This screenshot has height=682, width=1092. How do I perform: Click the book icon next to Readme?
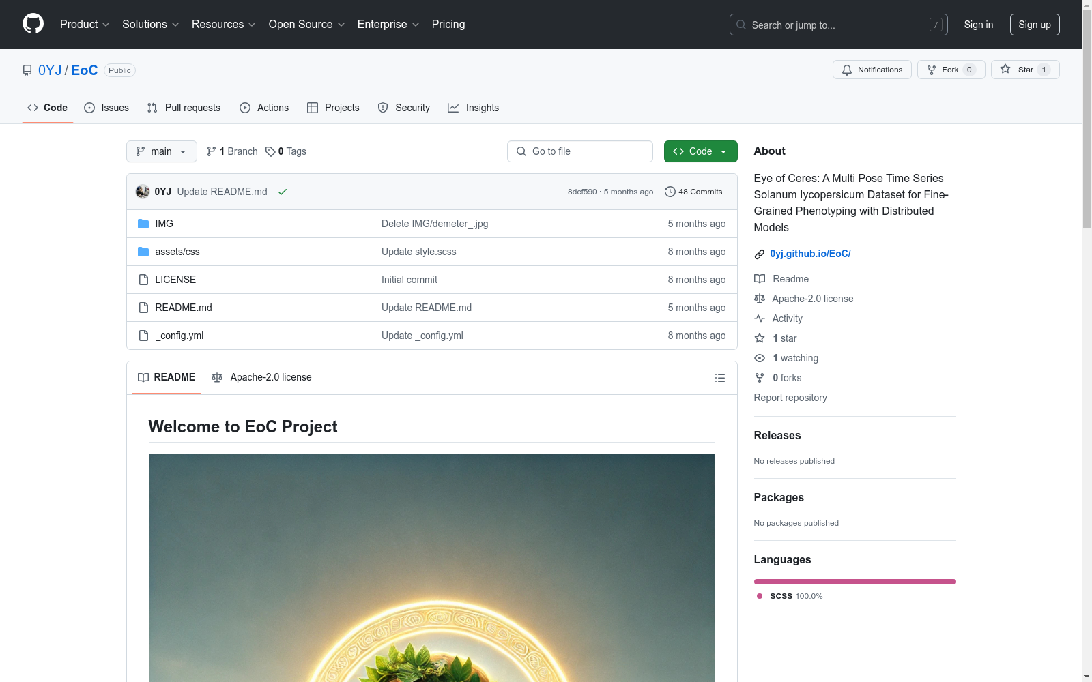pyautogui.click(x=760, y=279)
